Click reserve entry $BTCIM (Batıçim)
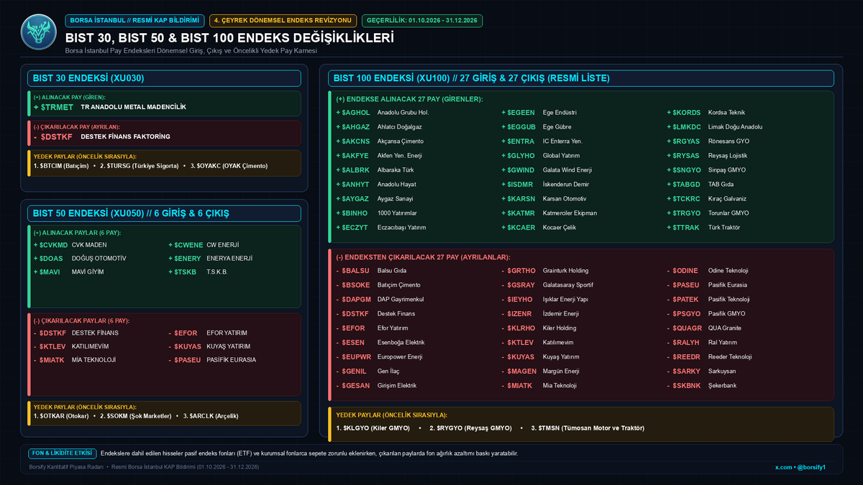 [61, 166]
